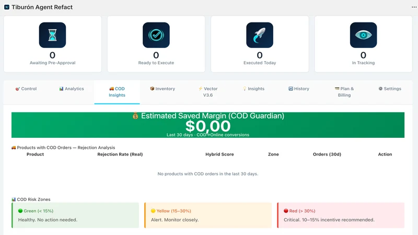Click 'Last 30 days · COD→Online conversions' text

tap(208, 135)
